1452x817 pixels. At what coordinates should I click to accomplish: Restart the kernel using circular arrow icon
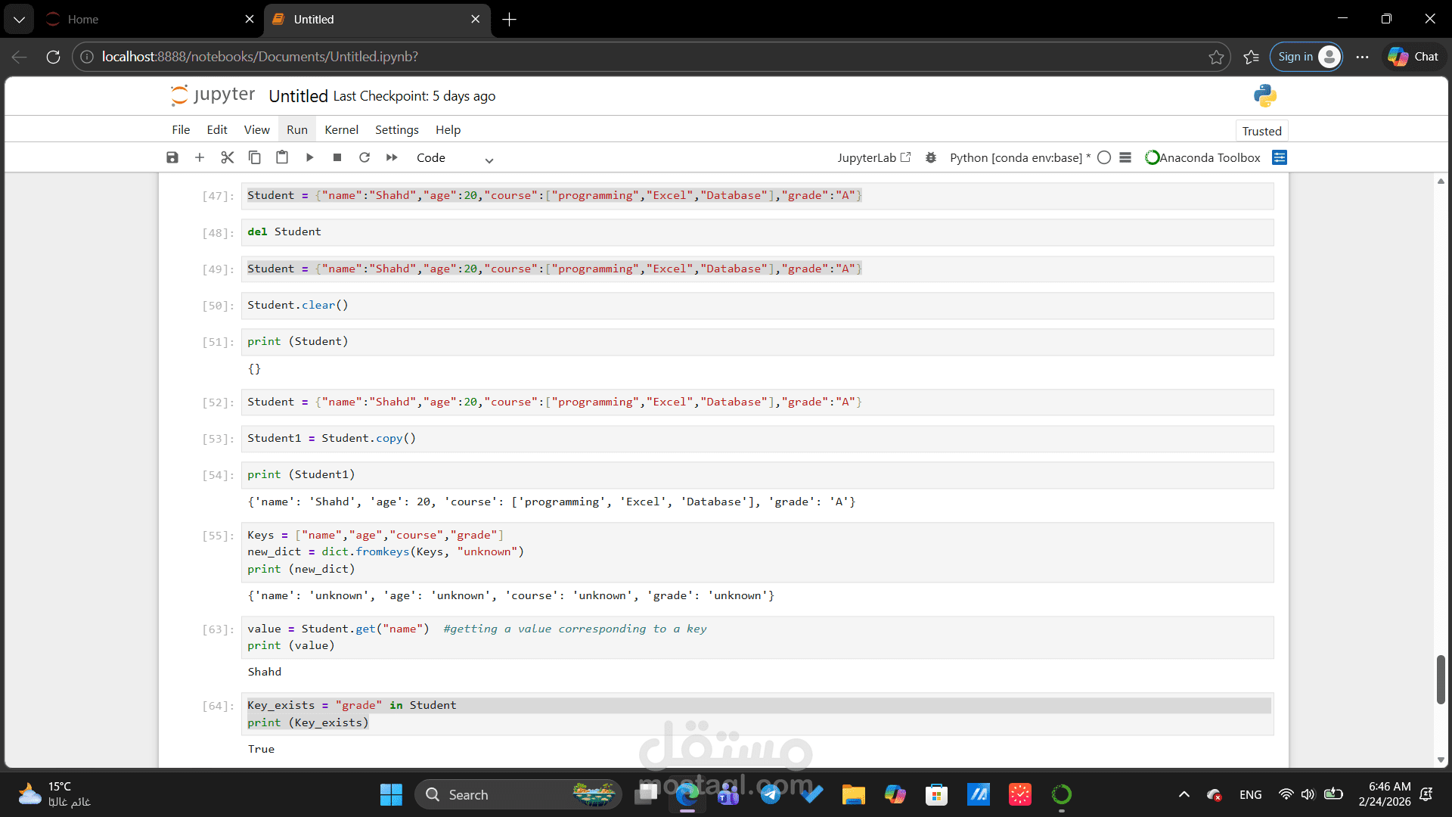(365, 157)
